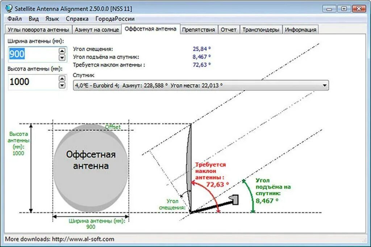Open the Препятствия tab

pyautogui.click(x=199, y=30)
